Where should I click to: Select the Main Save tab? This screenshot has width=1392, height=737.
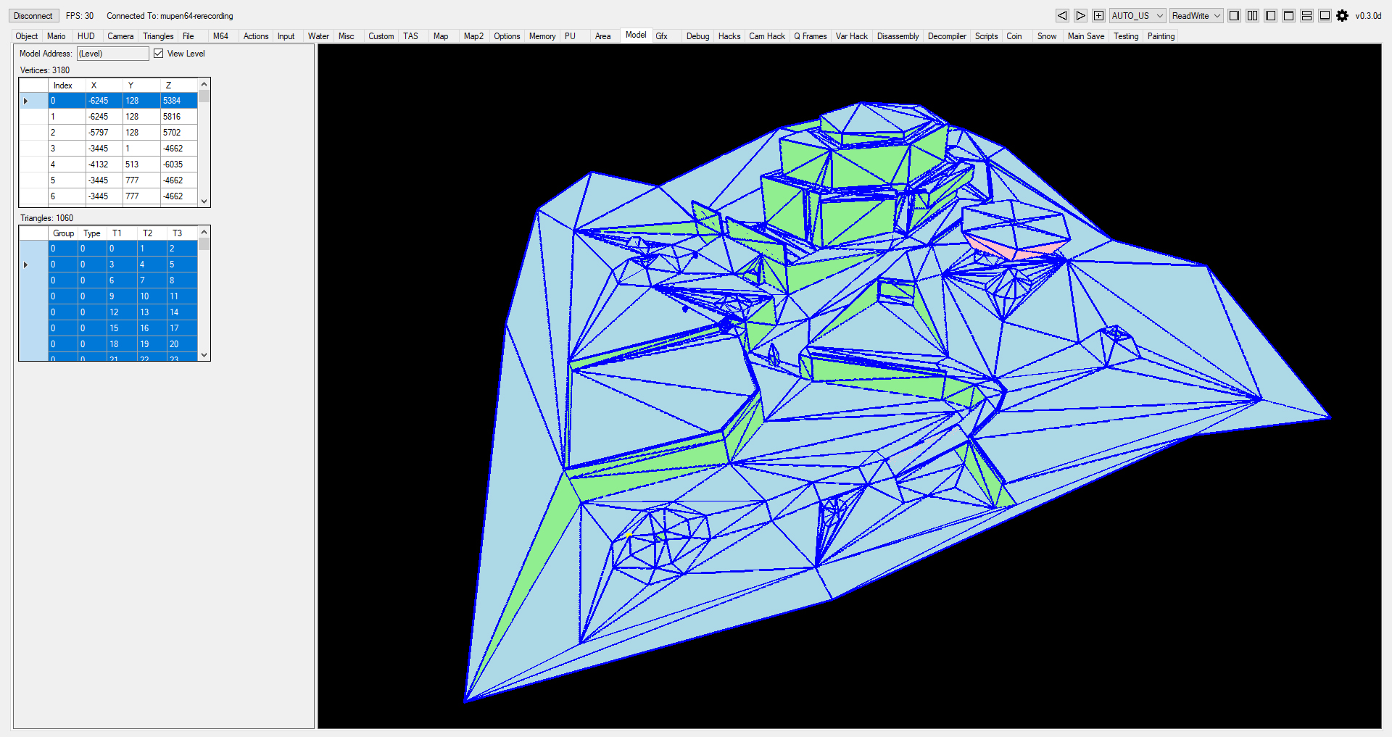pyautogui.click(x=1086, y=36)
